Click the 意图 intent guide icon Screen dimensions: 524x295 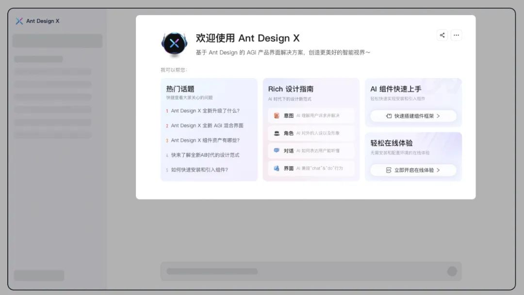(x=277, y=115)
